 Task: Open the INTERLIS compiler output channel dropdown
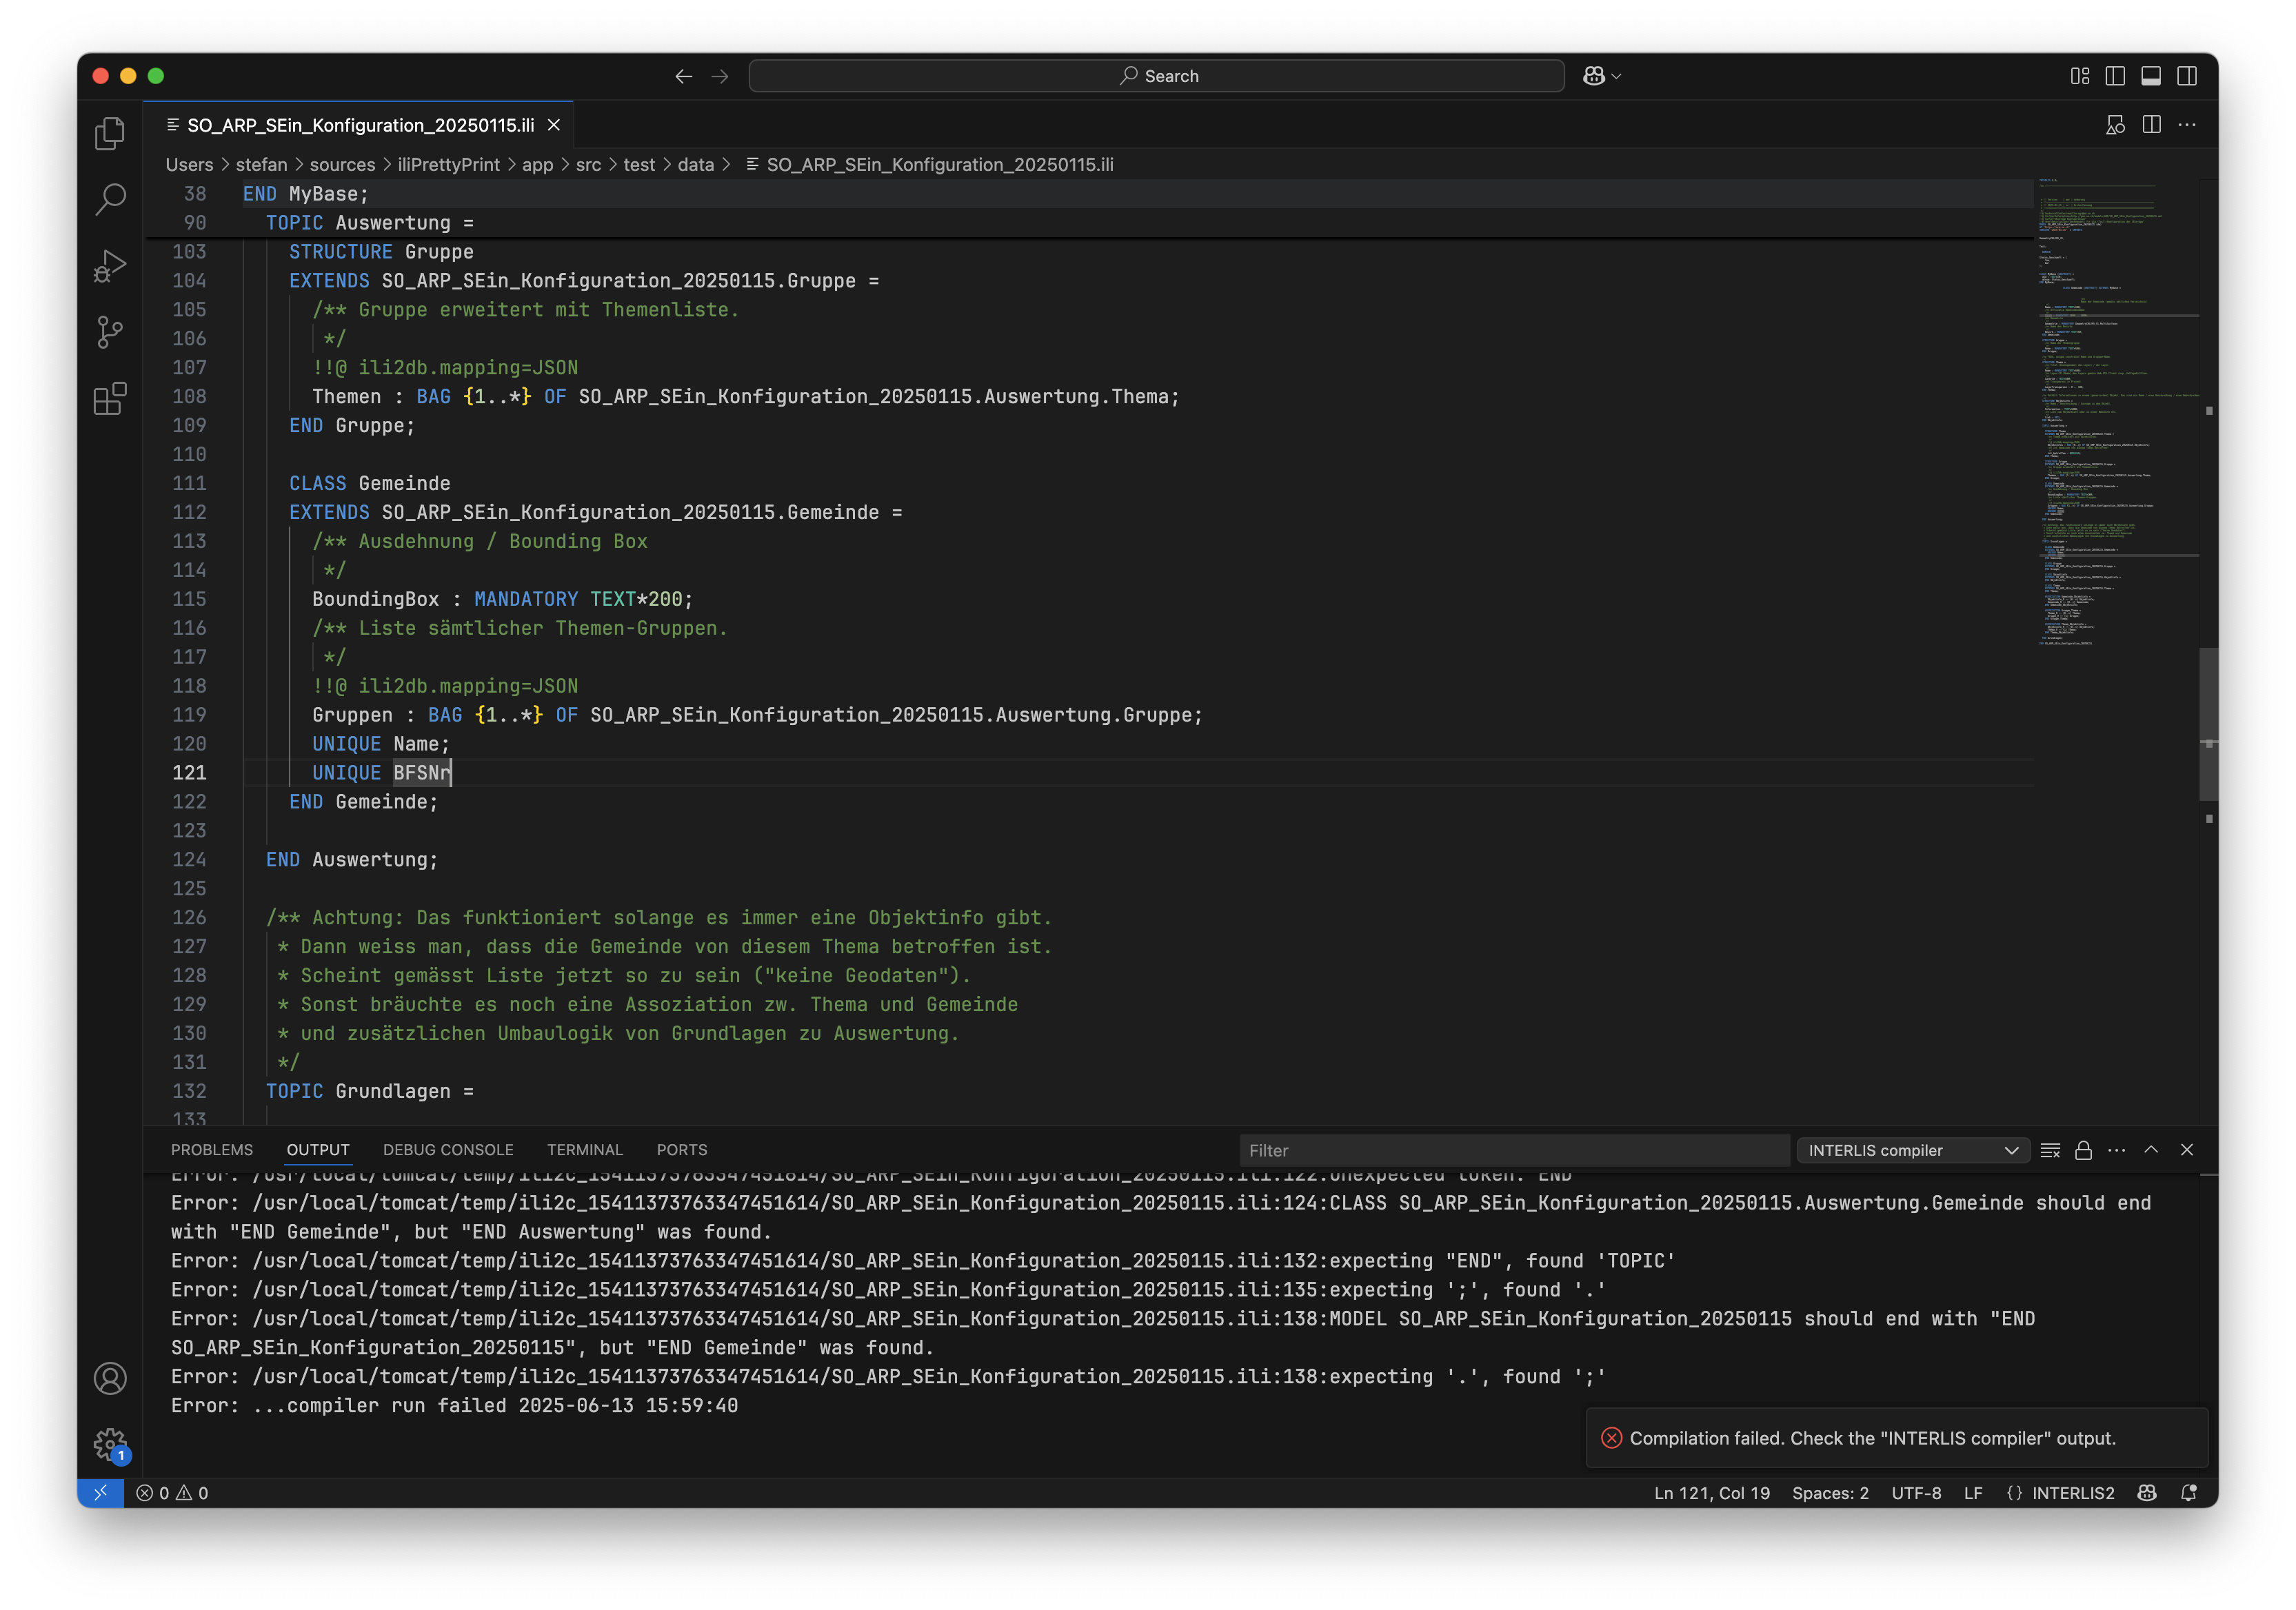point(1913,1150)
